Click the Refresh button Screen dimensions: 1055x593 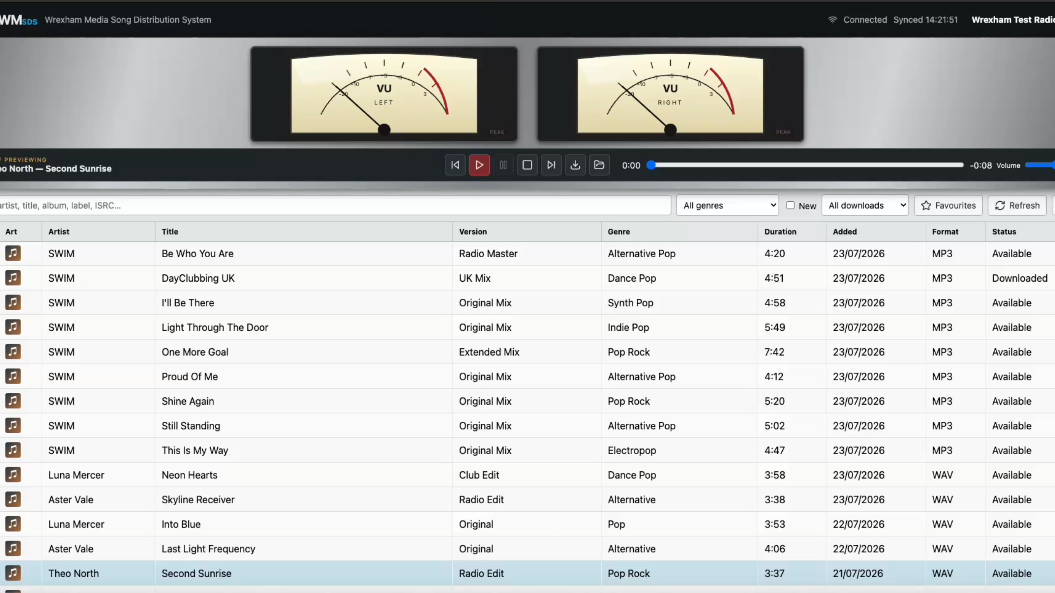pyautogui.click(x=1017, y=206)
